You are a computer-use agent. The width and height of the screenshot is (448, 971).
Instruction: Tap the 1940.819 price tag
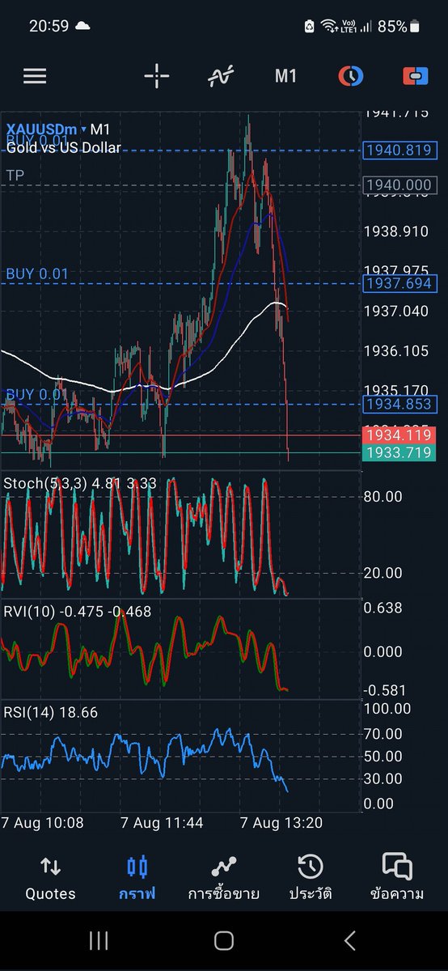pyautogui.click(x=400, y=150)
